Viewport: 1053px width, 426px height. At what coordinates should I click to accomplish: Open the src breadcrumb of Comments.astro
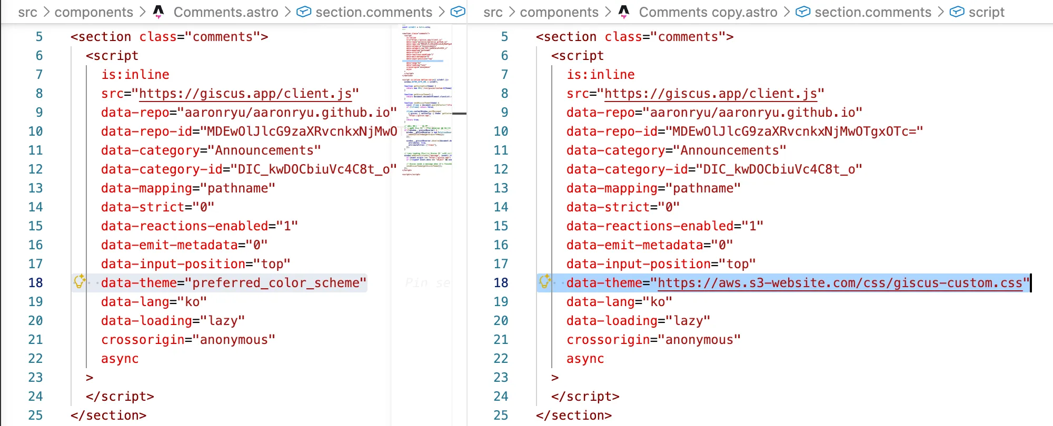click(27, 12)
